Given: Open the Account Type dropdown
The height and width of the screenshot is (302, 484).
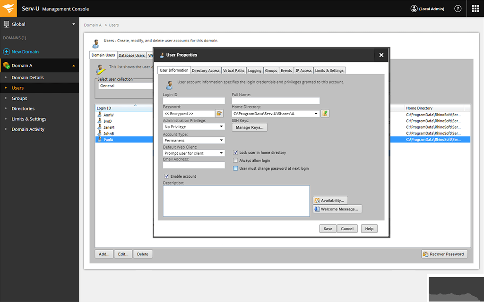Looking at the screenshot, I should (193, 140).
